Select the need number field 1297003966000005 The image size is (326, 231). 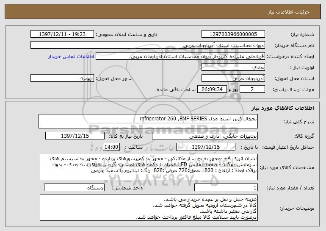233,34
